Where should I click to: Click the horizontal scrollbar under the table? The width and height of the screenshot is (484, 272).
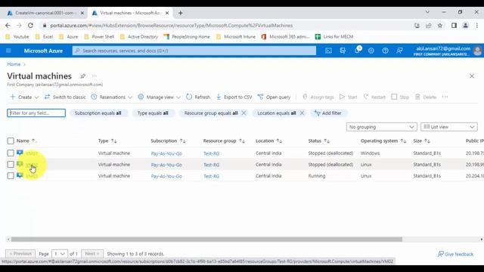pyautogui.click(x=206, y=240)
